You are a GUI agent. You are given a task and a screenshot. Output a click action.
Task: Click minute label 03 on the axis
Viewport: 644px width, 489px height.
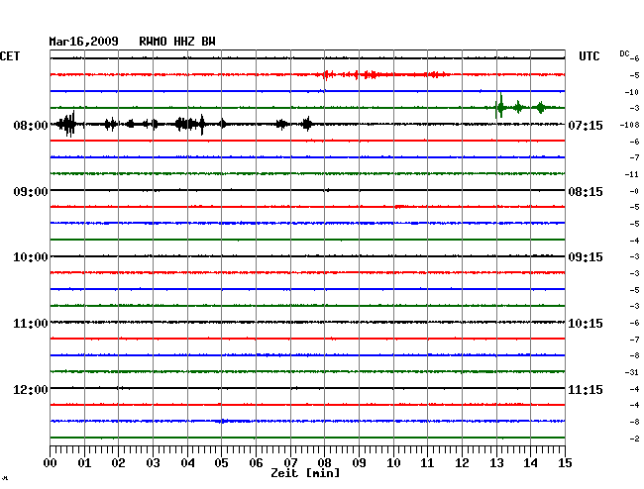153,462
